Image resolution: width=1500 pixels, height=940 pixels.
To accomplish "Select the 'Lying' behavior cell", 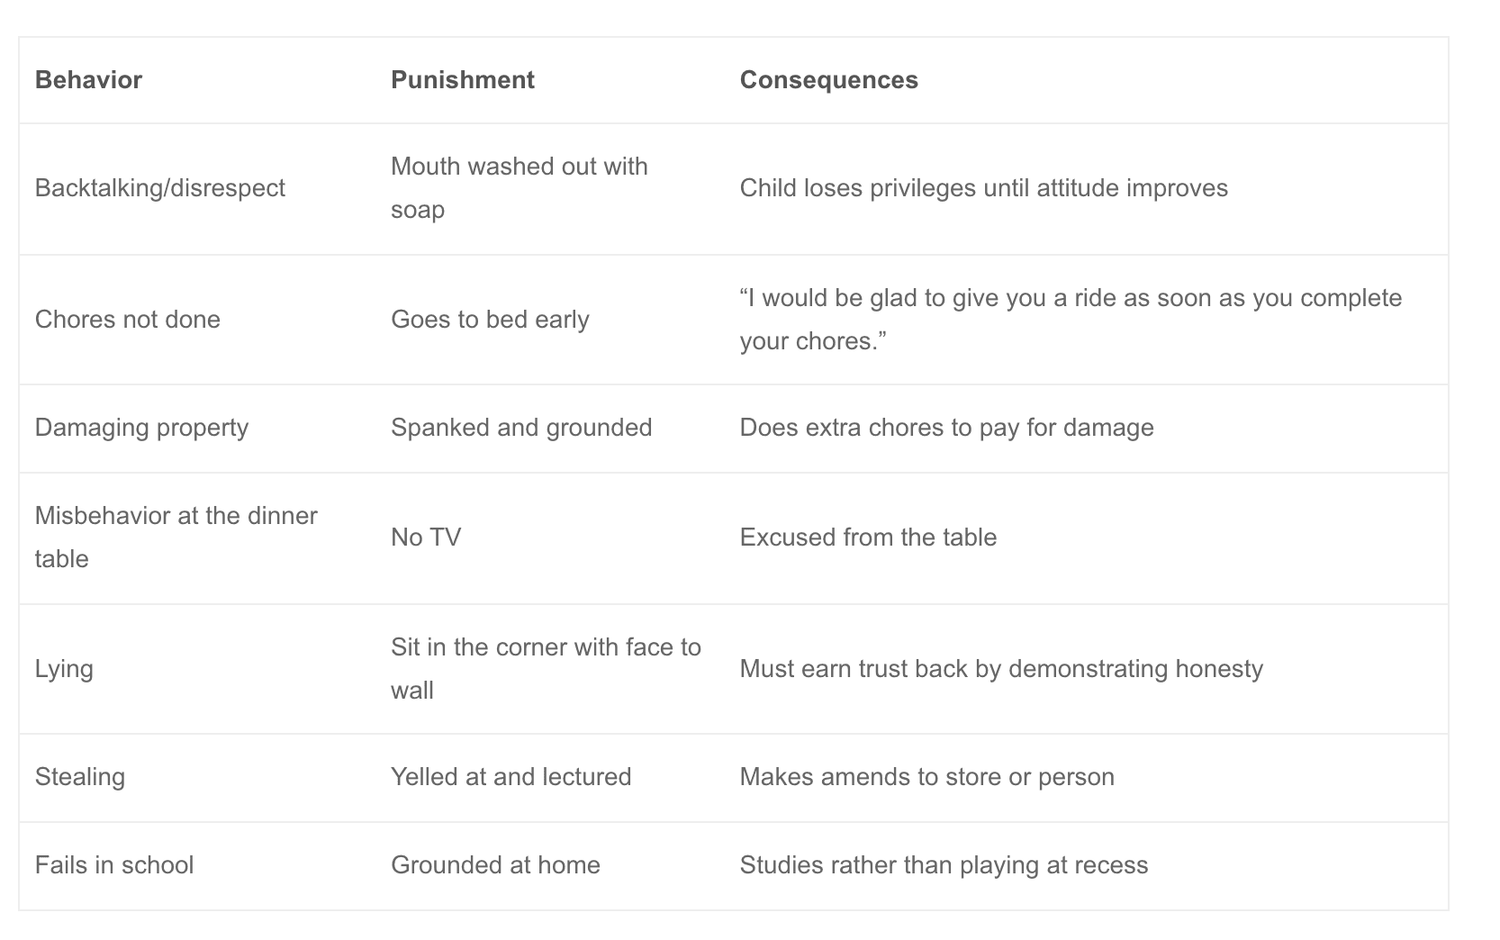I will [x=64, y=669].
